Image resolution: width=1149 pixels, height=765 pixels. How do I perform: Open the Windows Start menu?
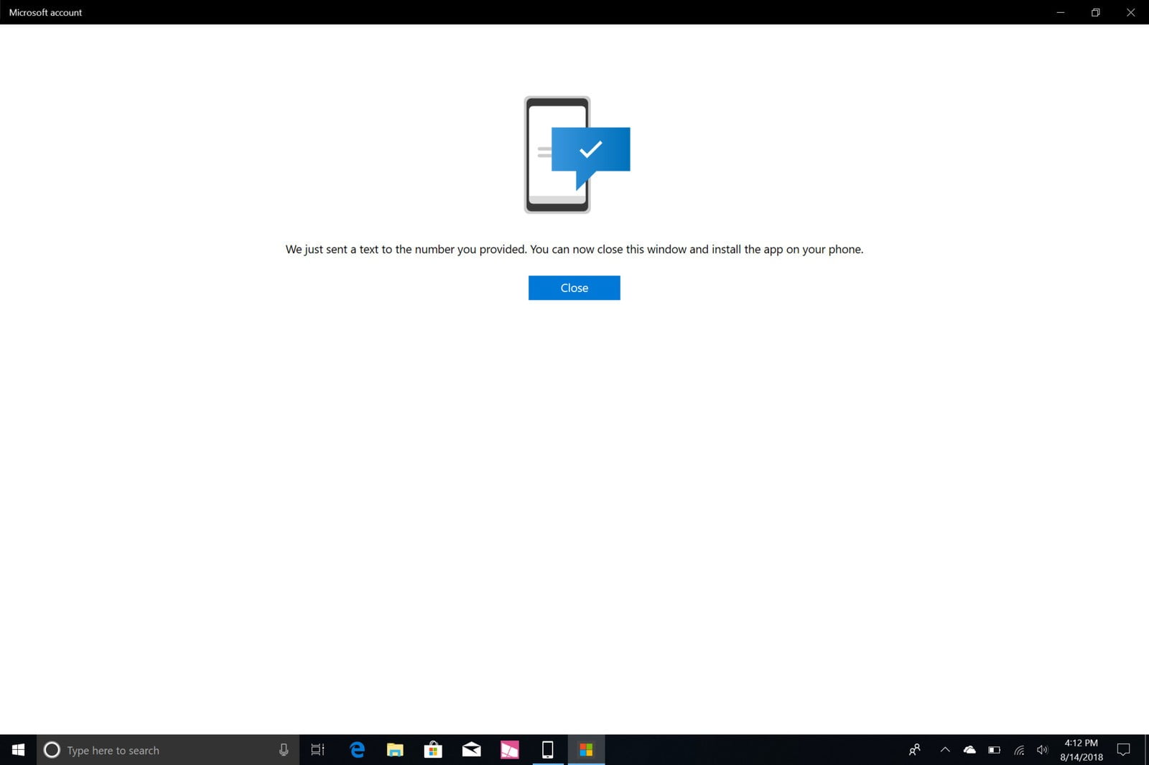[18, 750]
